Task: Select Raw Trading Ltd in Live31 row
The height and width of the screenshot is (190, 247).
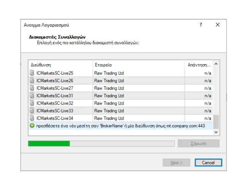Action: click(x=109, y=96)
